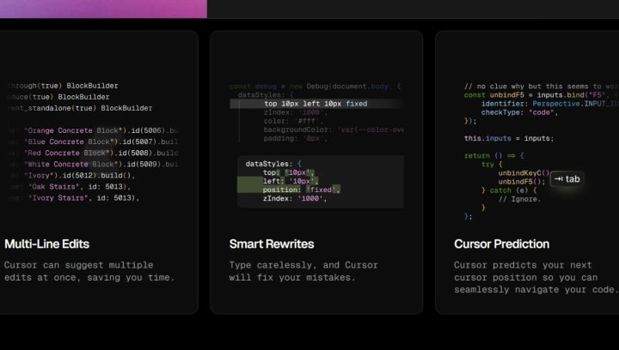Viewport: 619px width, 350px height.
Task: Click the '// no clue why but' comment
Action: tap(541, 87)
